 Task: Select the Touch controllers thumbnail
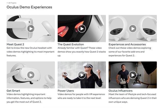pos(133,29)
